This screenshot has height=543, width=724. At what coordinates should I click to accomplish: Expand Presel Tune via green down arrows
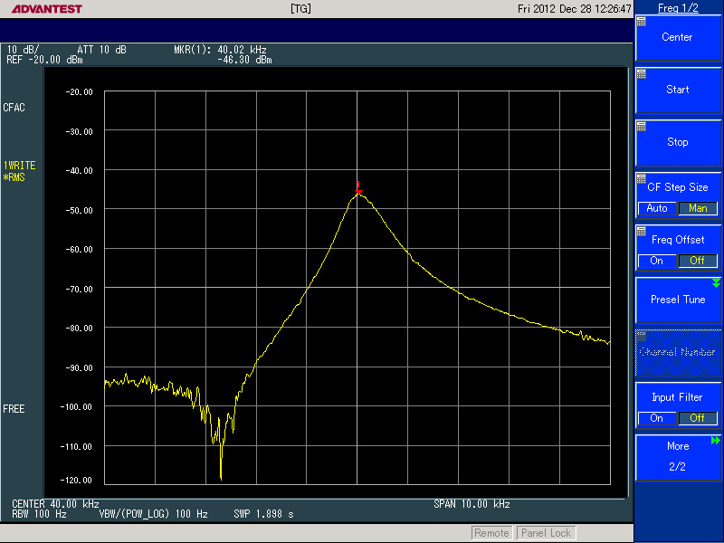coord(716,283)
